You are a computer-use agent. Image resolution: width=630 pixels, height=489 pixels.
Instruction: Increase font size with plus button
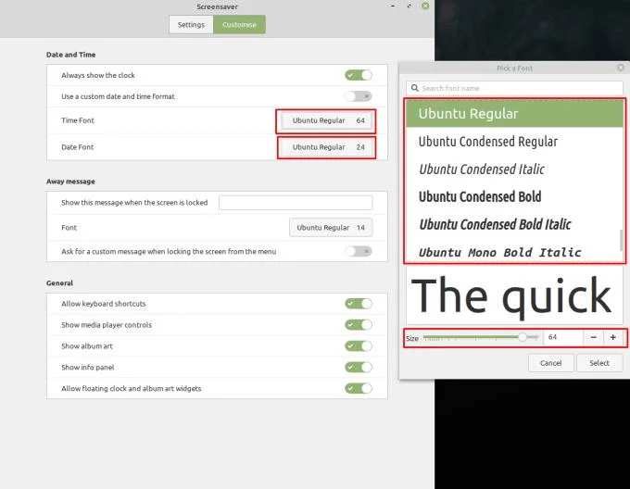(613, 337)
